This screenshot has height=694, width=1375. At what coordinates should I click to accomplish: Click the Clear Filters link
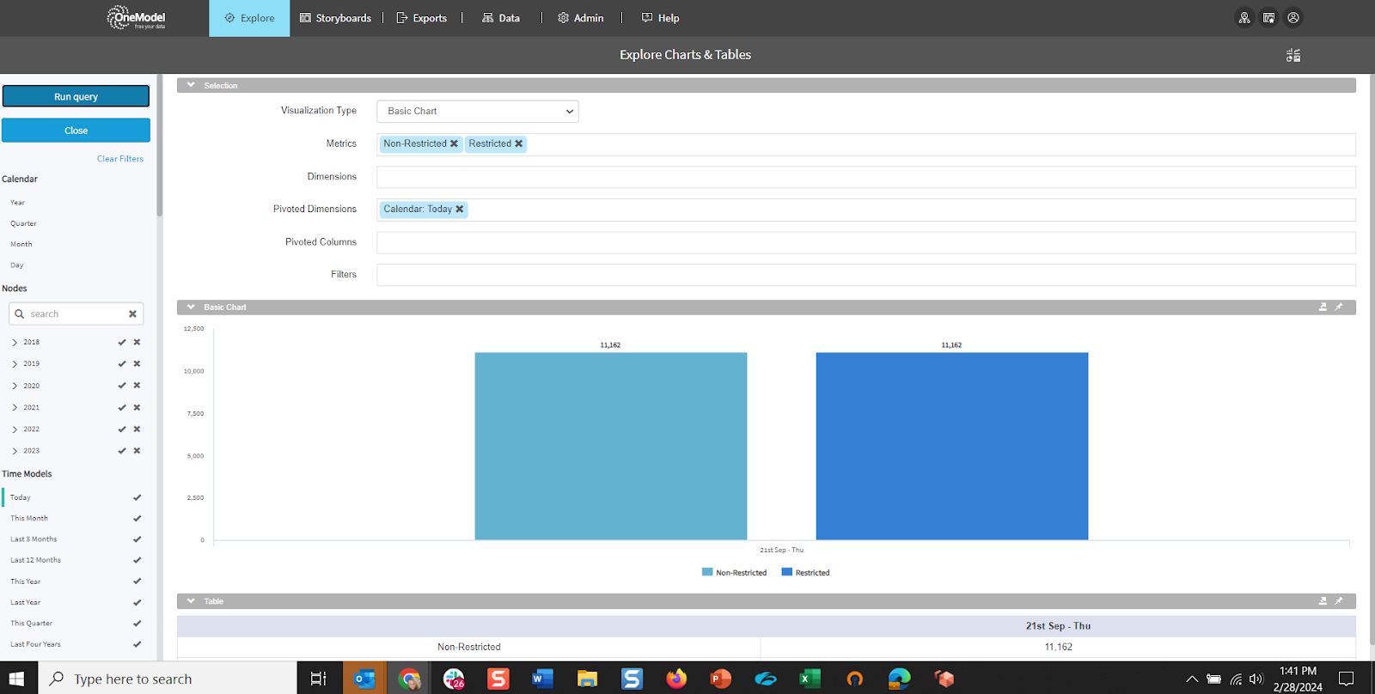click(x=120, y=159)
